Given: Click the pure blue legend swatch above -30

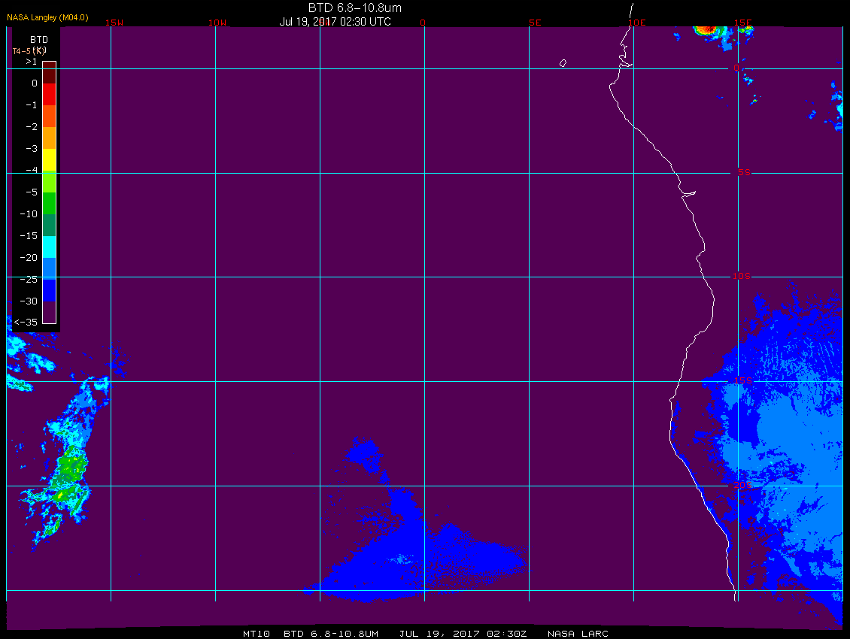Looking at the screenshot, I should point(50,290).
